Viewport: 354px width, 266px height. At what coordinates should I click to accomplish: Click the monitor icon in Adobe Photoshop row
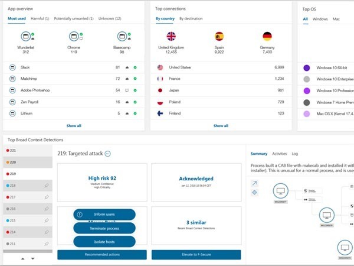click(127, 90)
